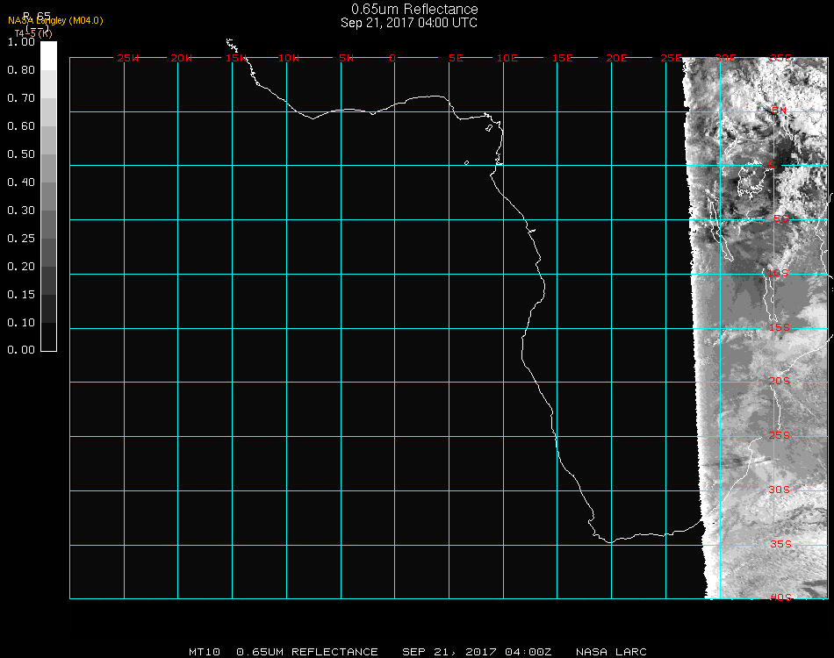Viewport: 834px width, 658px height.
Task: Select the black bottom segment of the colorbar
Action: pos(48,337)
